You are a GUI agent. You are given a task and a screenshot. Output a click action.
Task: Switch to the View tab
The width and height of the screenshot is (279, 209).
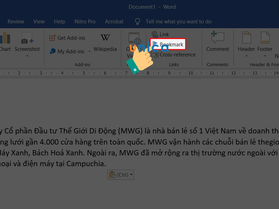(39, 22)
